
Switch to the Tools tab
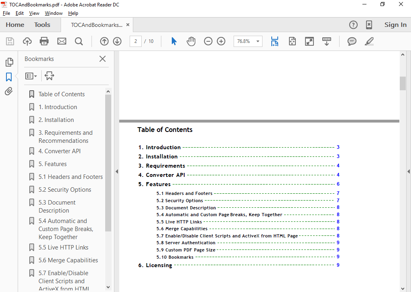click(x=42, y=24)
